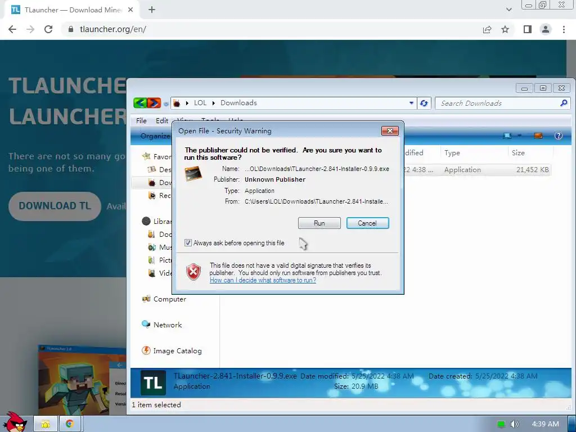Reload the TLauncher page in Chrome
Image resolution: width=576 pixels, height=432 pixels.
point(48,29)
